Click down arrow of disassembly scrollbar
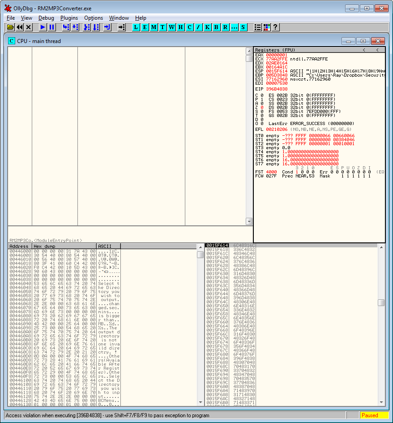This screenshot has width=393, height=423. click(249, 221)
